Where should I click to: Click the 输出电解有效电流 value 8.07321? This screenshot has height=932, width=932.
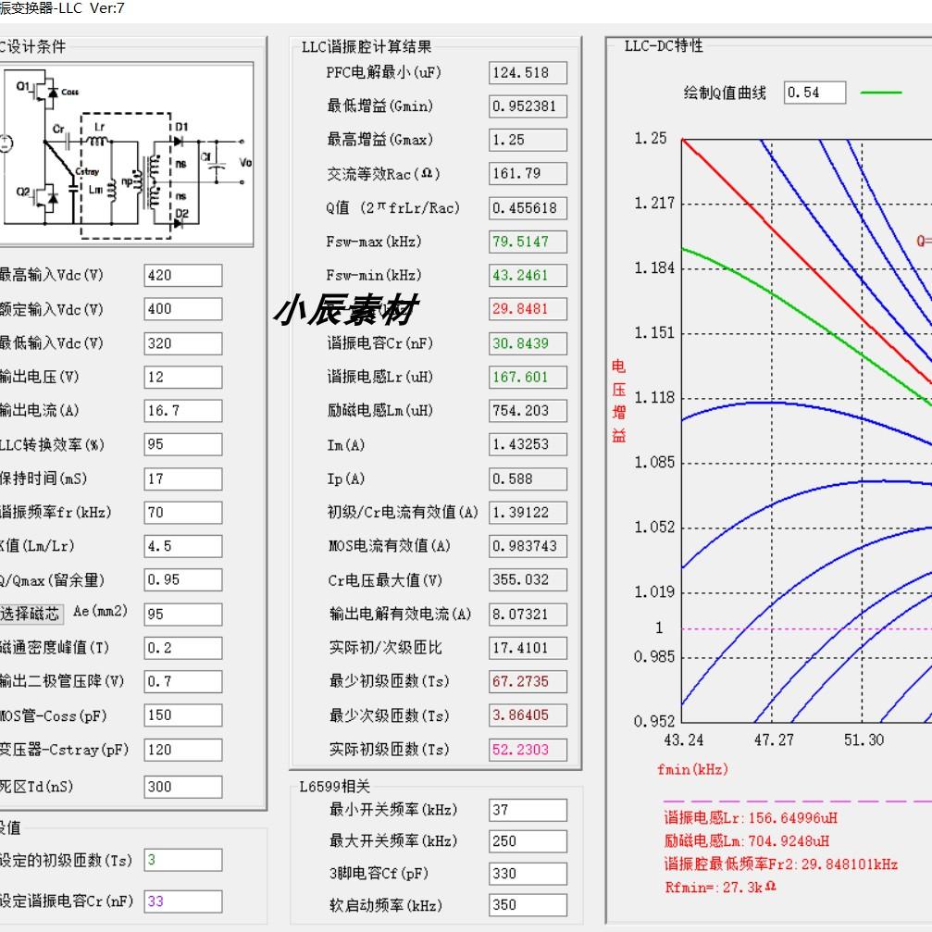click(528, 614)
